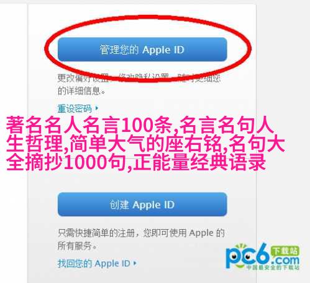This screenshot has width=310, height=283.
Task: Click the arrow beside 找回您的 Apple ID
Action: (x=135, y=263)
